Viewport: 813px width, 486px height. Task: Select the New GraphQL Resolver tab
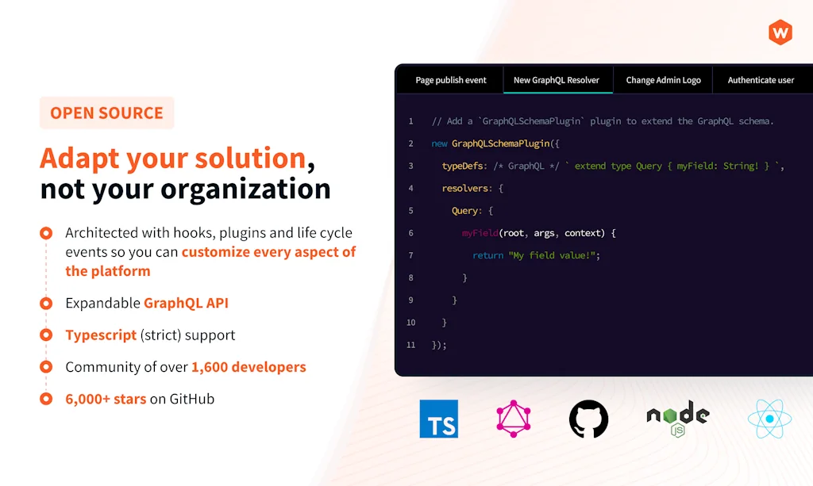pyautogui.click(x=558, y=80)
